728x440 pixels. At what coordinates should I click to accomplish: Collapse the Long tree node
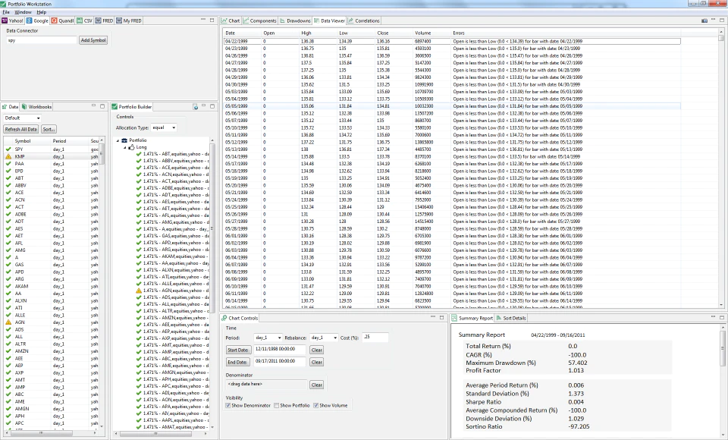point(125,147)
